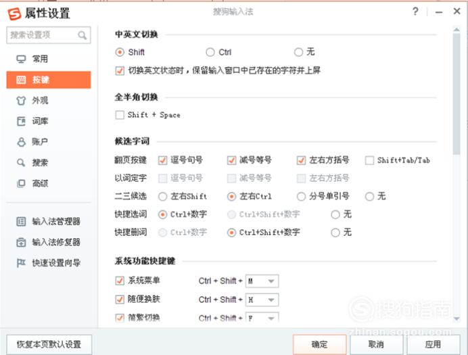Click the magnifier icon in search box
This screenshot has height=355, width=468.
coord(82,35)
